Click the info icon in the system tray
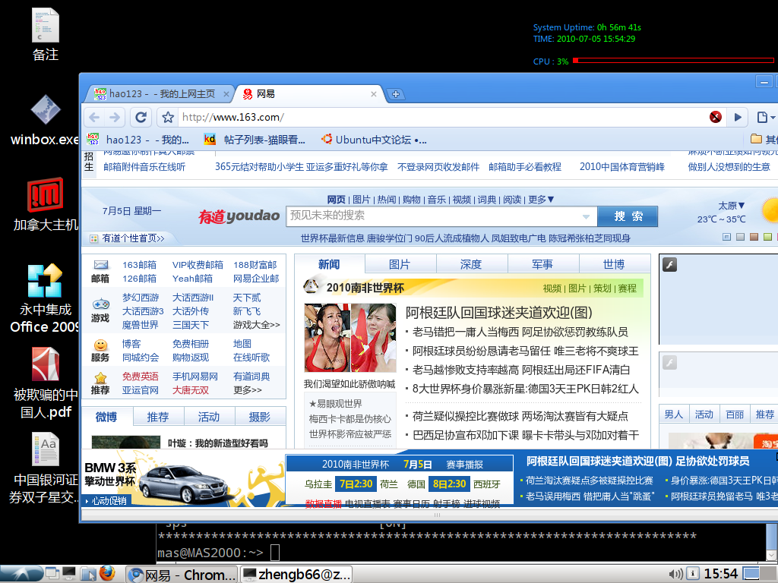Viewport: 778px width, 583px height. point(693,574)
